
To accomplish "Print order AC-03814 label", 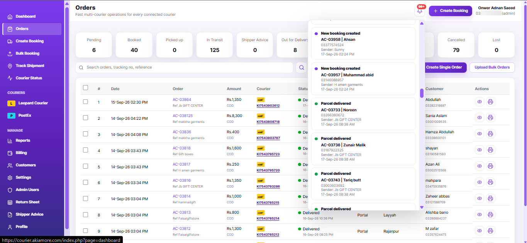I will pyautogui.click(x=490, y=199).
